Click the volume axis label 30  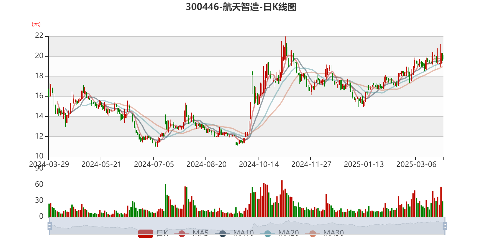39,200
